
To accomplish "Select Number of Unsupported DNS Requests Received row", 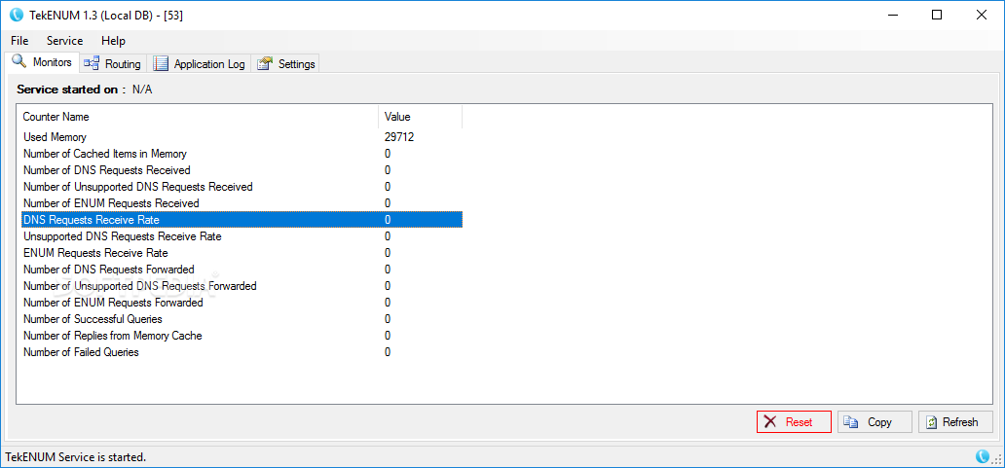I will coord(242,186).
